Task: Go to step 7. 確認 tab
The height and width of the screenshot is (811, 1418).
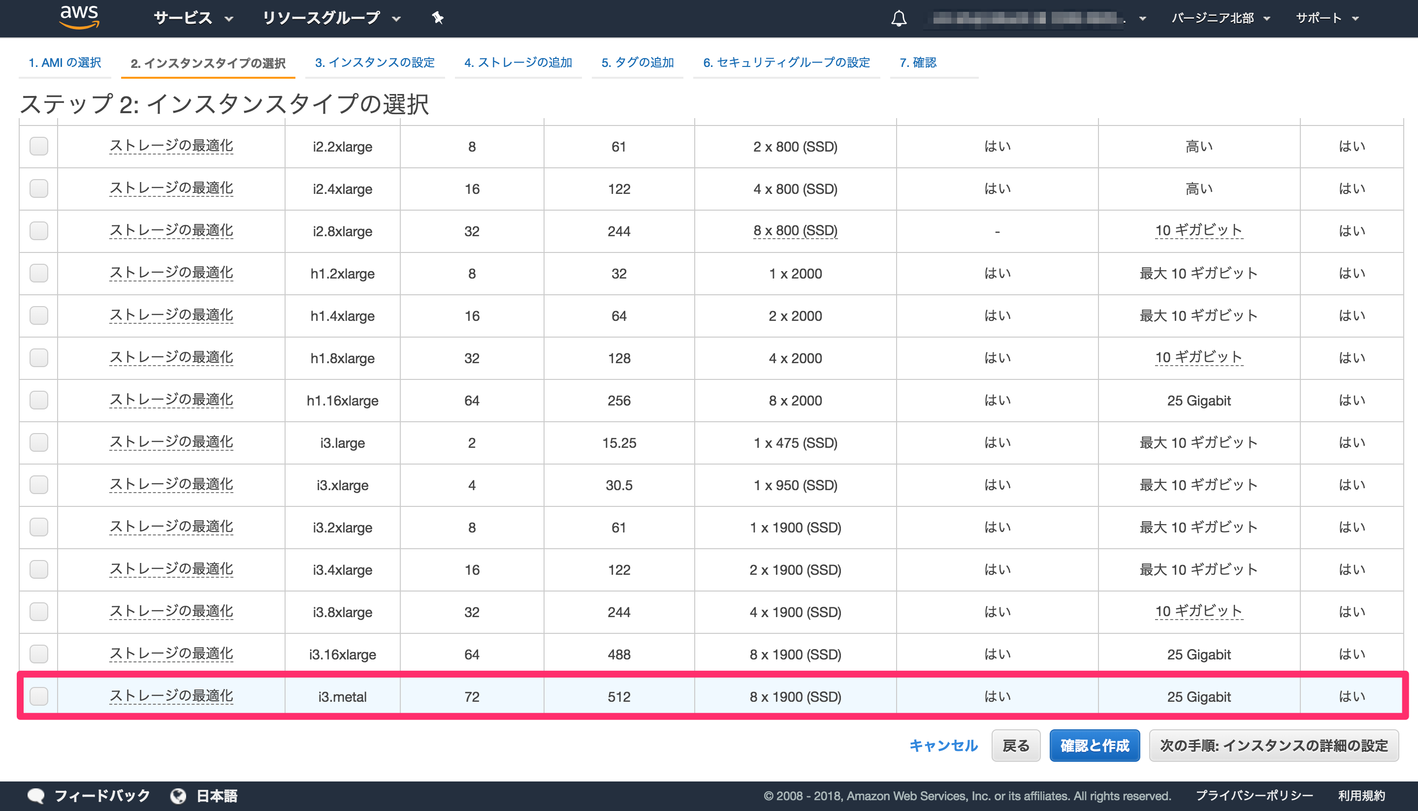Action: [918, 62]
